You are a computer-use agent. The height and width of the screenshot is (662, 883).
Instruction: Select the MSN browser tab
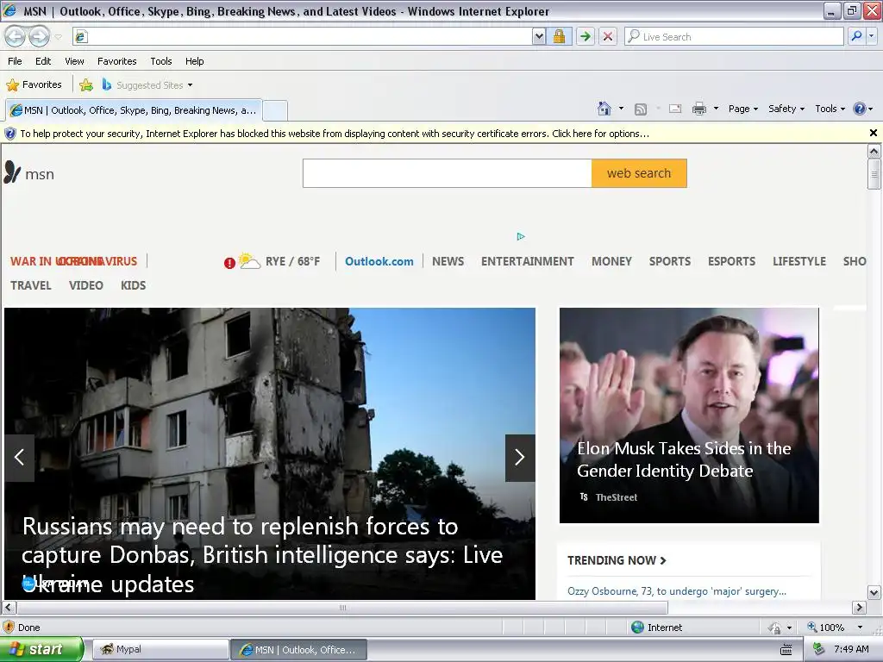[134, 110]
